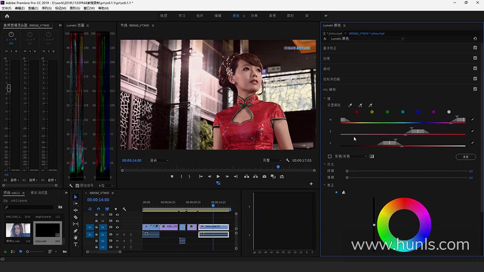Open Program monitor wrench settings
The width and height of the screenshot is (484, 272).
tap(287, 160)
